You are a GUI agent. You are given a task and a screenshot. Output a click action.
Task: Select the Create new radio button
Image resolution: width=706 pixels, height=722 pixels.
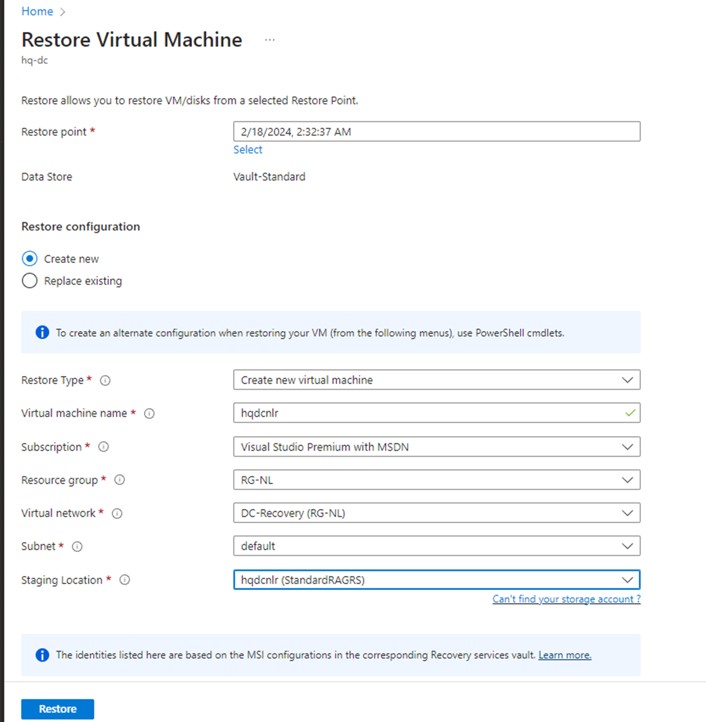coord(30,259)
